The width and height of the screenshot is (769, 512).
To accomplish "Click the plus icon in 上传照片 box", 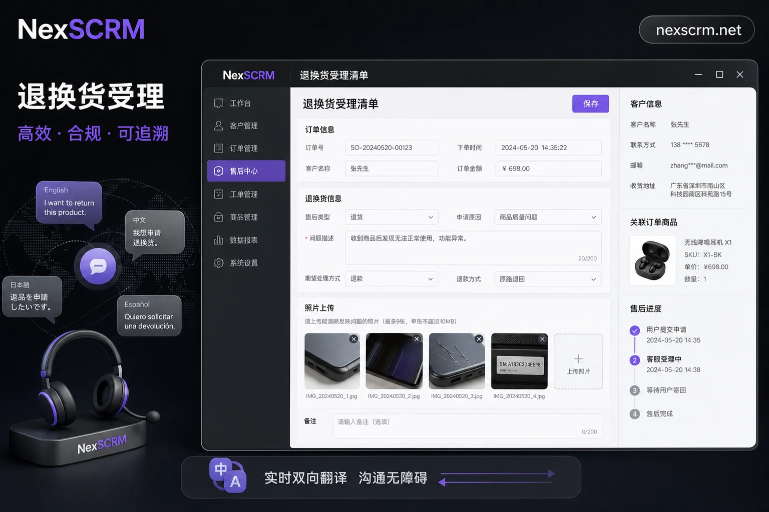I will [x=579, y=358].
